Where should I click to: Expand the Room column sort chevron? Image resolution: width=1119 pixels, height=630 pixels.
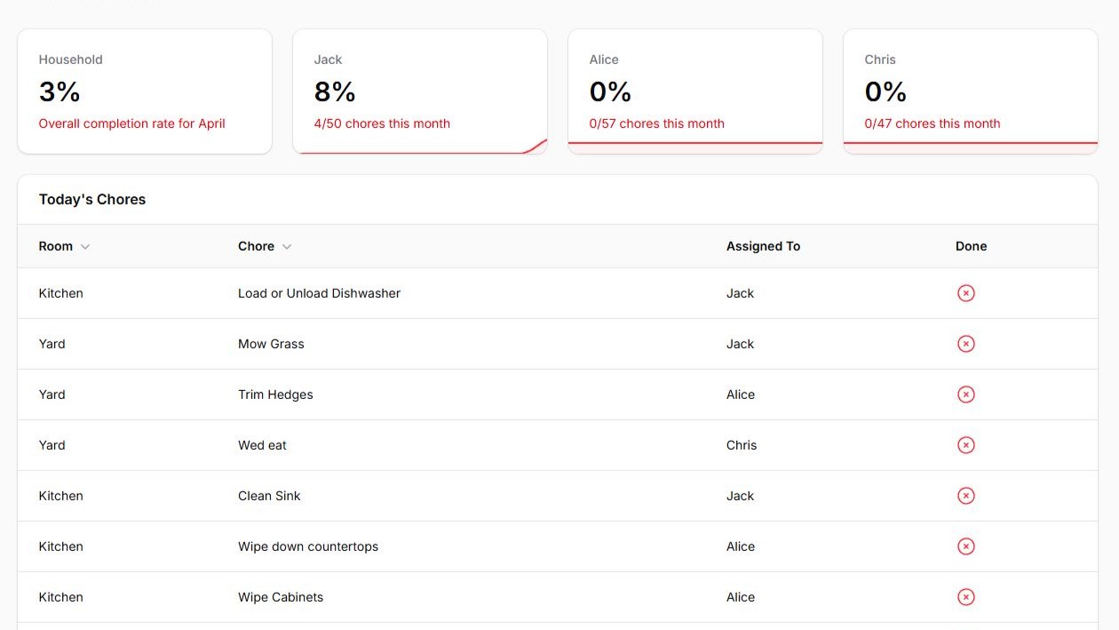85,247
